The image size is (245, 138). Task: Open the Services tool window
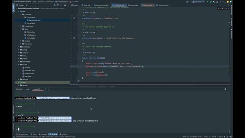click(x=63, y=134)
